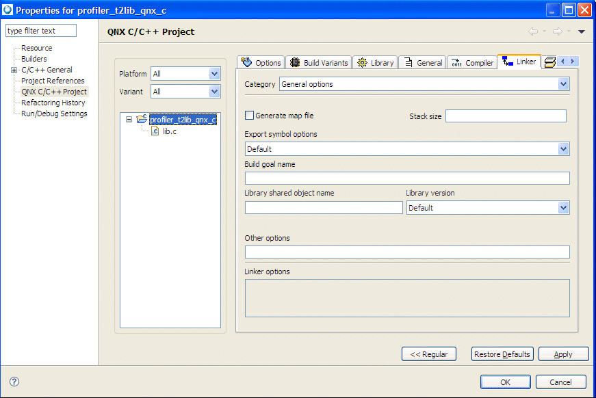The image size is (596, 398).
Task: Click the << Regular button
Action: point(429,354)
